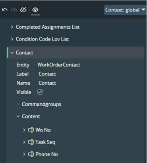Edit the Name value Contact
This screenshot has width=147, height=163.
pyautogui.click(x=47, y=83)
